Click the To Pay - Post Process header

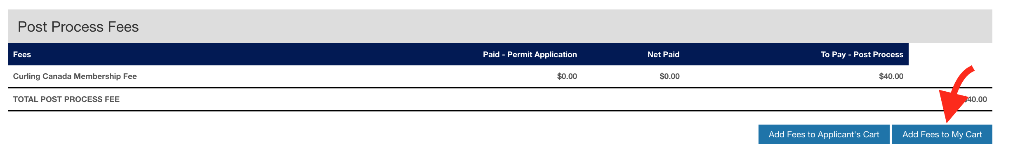point(862,55)
